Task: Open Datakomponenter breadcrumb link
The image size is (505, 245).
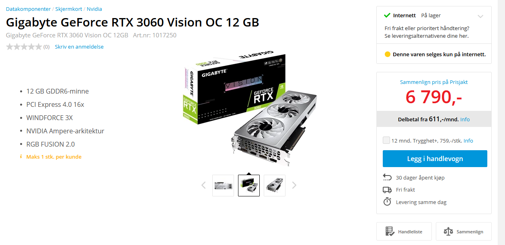Action: 28,9
